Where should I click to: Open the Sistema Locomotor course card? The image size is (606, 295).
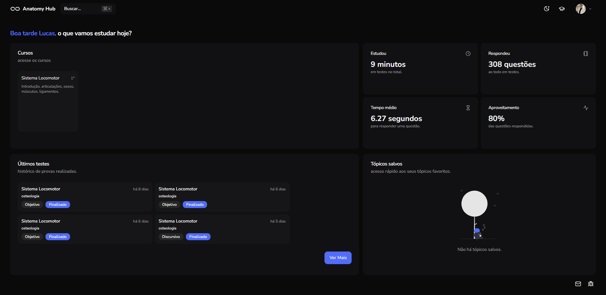[48, 101]
